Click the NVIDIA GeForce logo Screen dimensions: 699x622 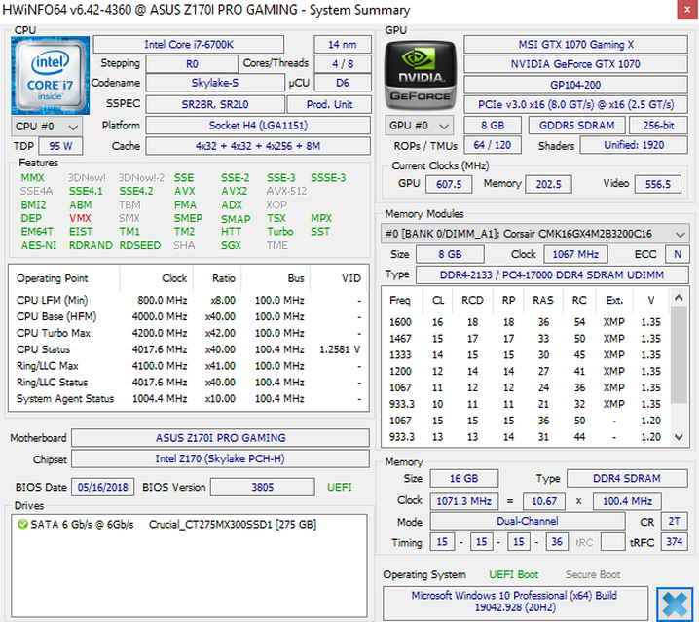coord(421,75)
